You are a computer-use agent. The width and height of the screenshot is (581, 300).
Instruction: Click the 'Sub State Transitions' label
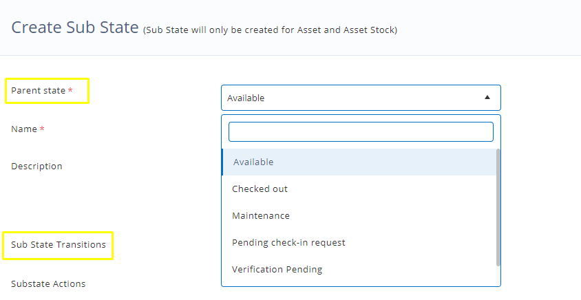click(59, 245)
